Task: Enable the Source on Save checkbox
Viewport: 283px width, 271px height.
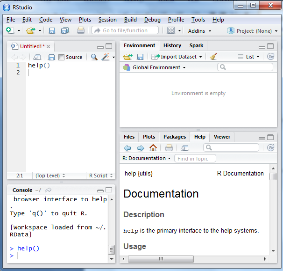Action: [x=61, y=57]
